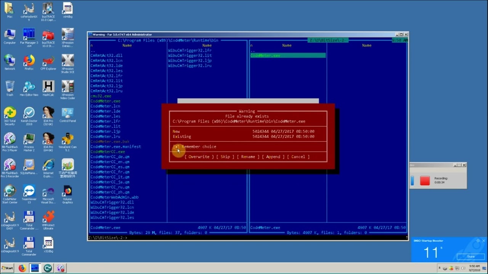Image resolution: width=488 pixels, height=274 pixels.
Task: Open XPression Video Coder shortcut
Action: (x=67, y=90)
